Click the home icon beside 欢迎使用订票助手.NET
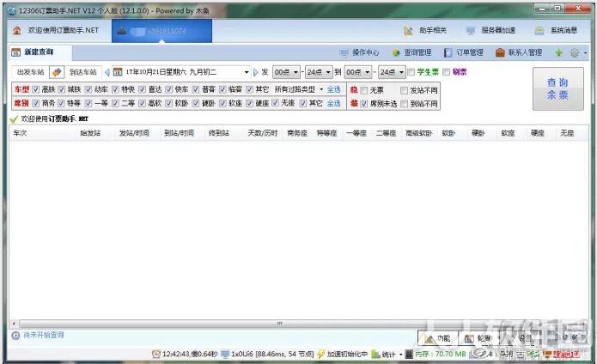This screenshot has height=364, width=597. [17, 30]
